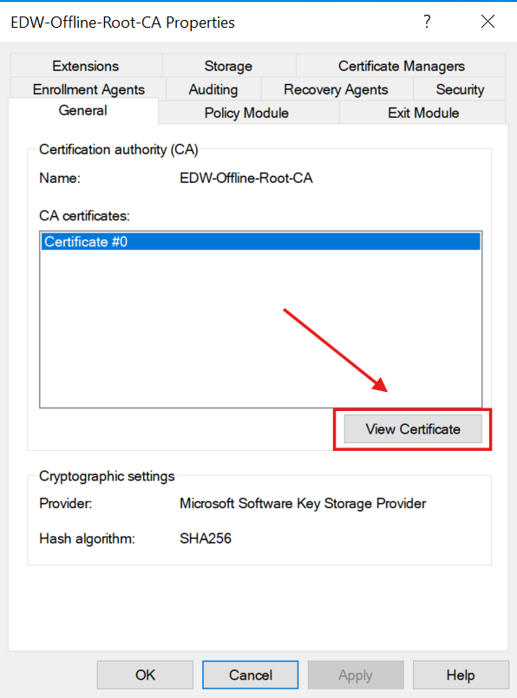The image size is (517, 698).
Task: Switch to the Security tab
Action: pyautogui.click(x=459, y=88)
